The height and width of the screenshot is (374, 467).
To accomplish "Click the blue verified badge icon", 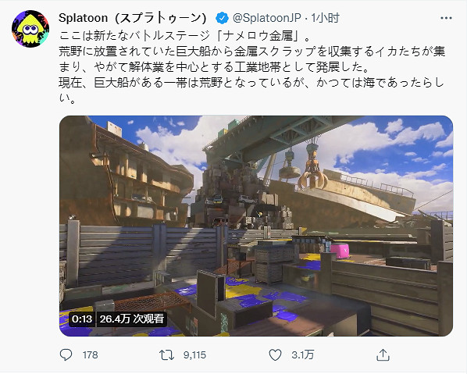I will (x=222, y=18).
